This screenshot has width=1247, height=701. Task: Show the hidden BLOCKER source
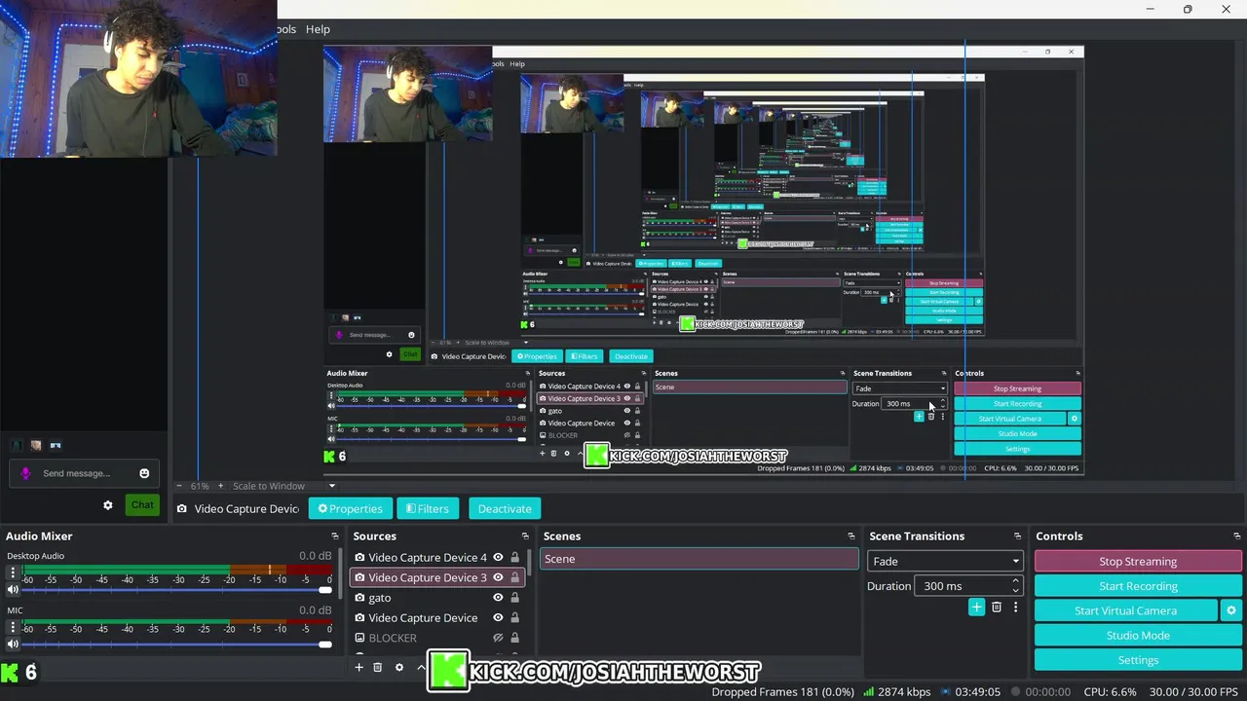pyautogui.click(x=498, y=638)
